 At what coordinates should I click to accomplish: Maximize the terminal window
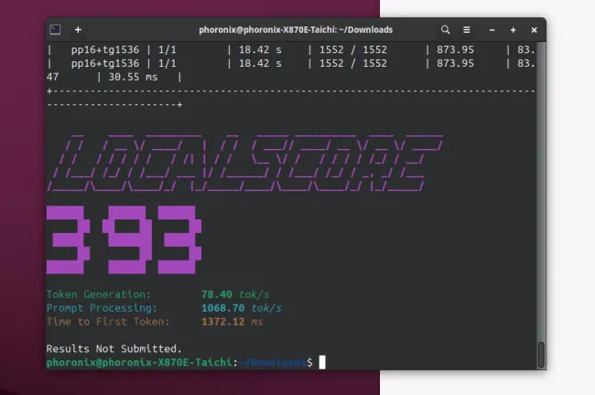tap(514, 29)
